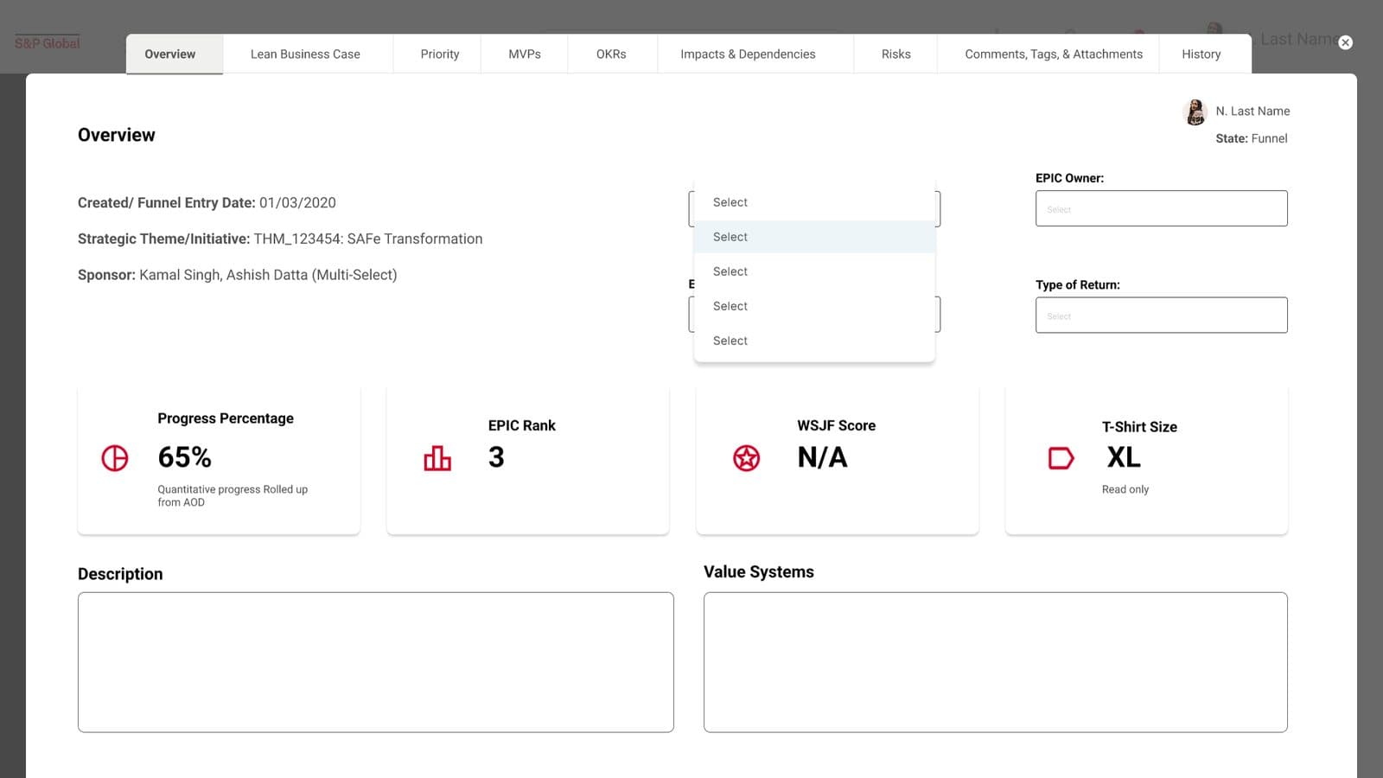Click inside the Value Systems text box
The height and width of the screenshot is (778, 1383).
[x=996, y=662]
